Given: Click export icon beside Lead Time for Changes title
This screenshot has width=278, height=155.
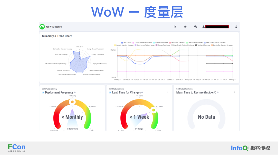Looking at the screenshot, I should coord(110,93).
